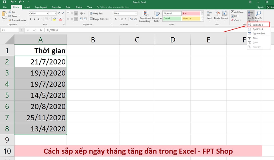This screenshot has height=160, width=274.
Task: Open the Merge & Center dropdown arrow
Action: [111, 19]
